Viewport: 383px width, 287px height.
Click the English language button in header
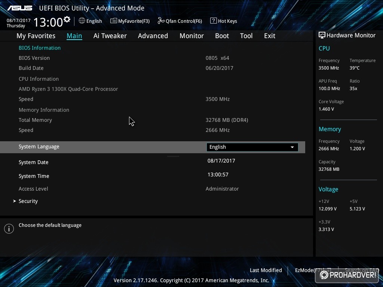tap(94, 21)
